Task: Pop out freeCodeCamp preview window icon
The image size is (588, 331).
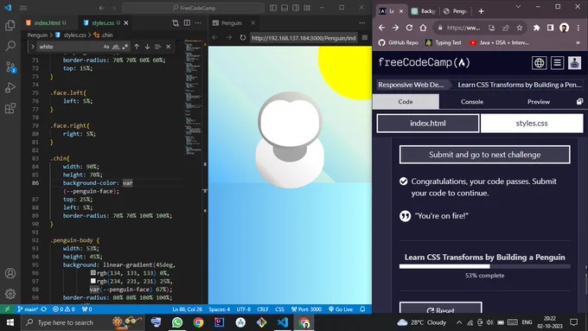Action: (579, 102)
